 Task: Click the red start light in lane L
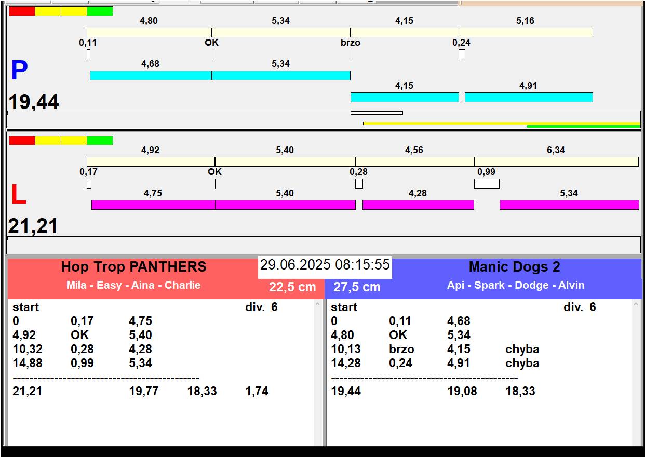(x=22, y=140)
